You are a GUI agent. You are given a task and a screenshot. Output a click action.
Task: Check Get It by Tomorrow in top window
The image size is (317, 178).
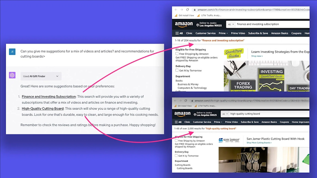click(177, 70)
